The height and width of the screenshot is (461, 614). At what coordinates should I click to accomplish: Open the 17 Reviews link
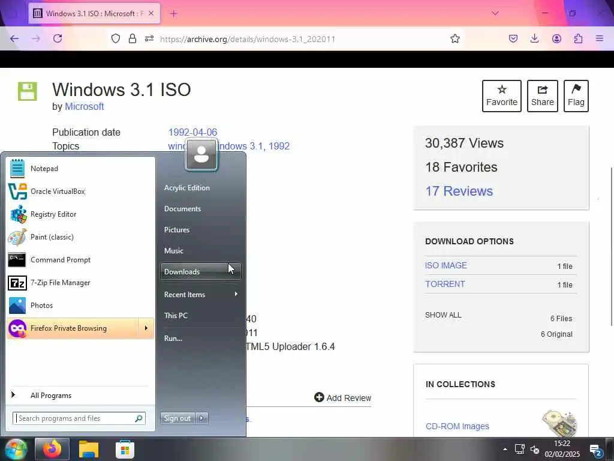click(459, 191)
